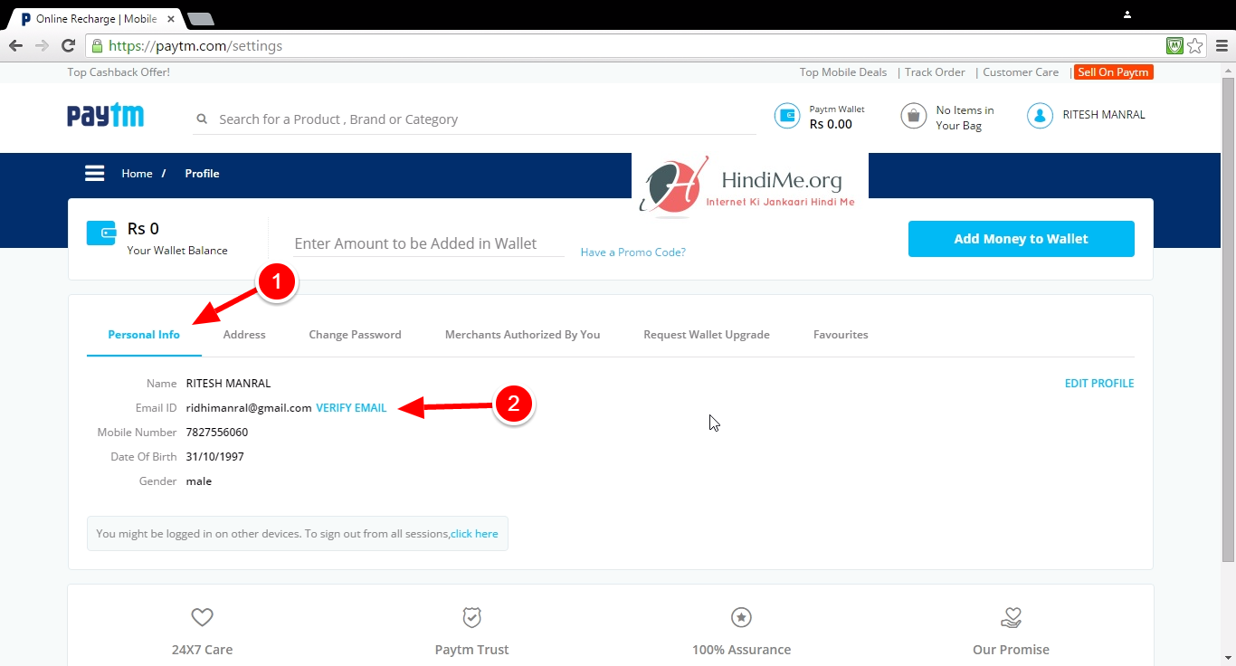Click the wallet amount input field
1236x666 pixels.
pyautogui.click(x=429, y=243)
